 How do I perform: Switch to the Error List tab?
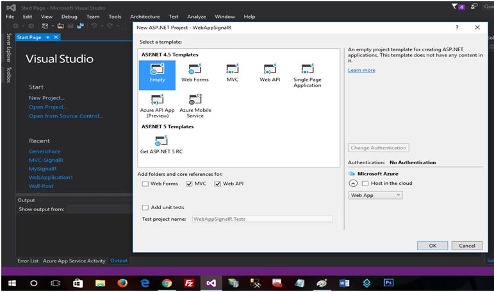click(x=28, y=261)
